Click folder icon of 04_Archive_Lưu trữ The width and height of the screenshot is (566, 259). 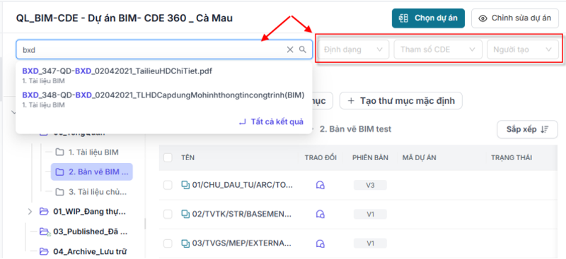(x=44, y=251)
